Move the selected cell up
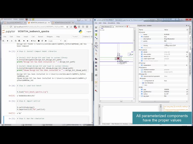The height and width of the screenshot is (144, 193). (x=24, y=41)
